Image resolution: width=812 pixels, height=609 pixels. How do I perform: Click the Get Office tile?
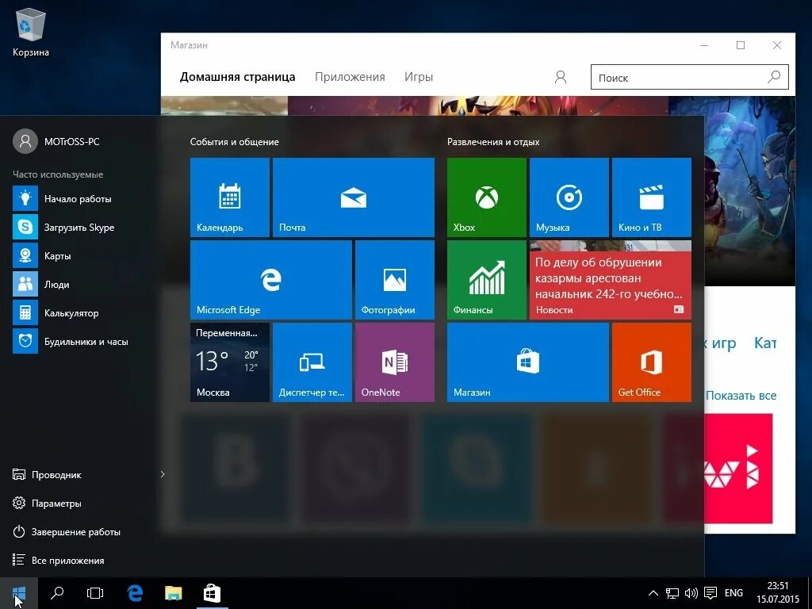click(652, 362)
